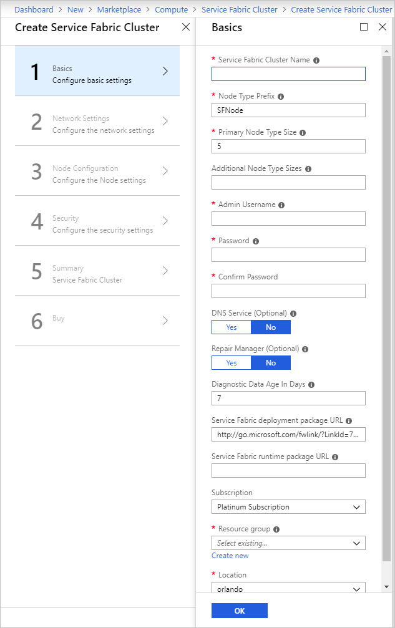Image resolution: width=395 pixels, height=628 pixels.
Task: Maximize the Basics blade
Action: pos(364,27)
